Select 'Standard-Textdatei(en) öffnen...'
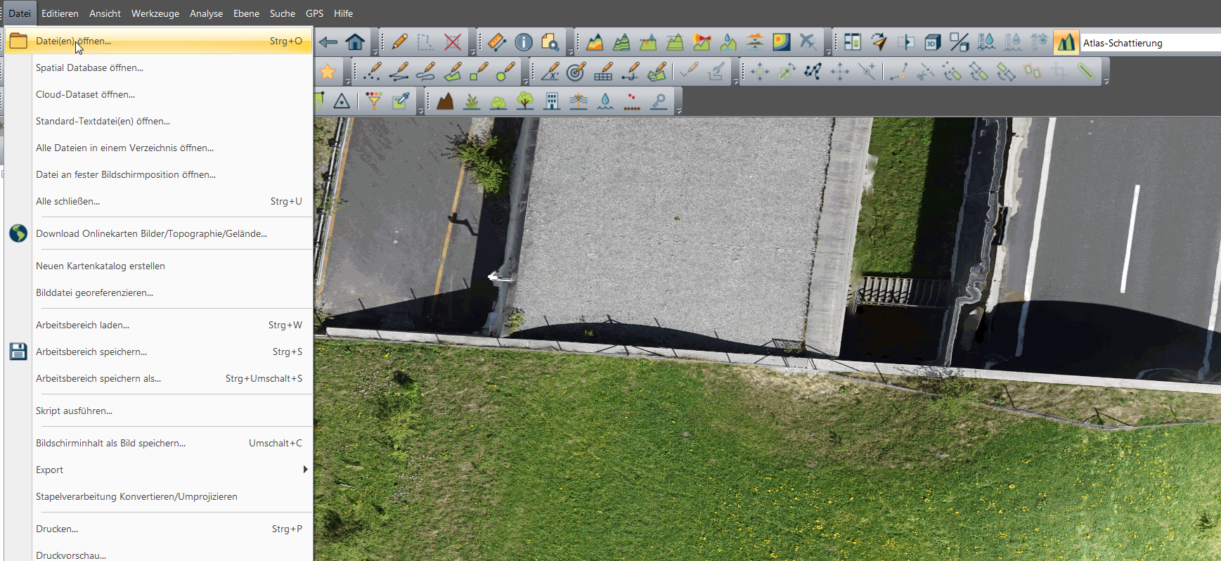The height and width of the screenshot is (561, 1221). 159,121
